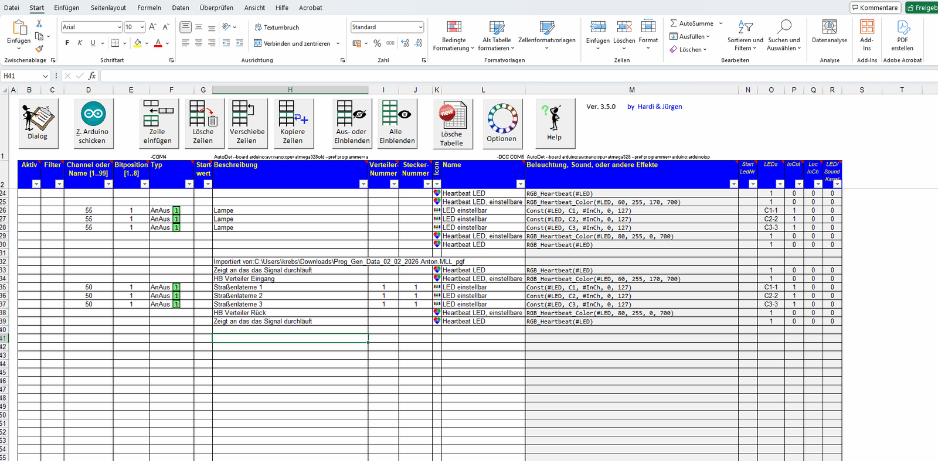
Task: Open the Aktiv column filter dropdown
Action: click(36, 184)
